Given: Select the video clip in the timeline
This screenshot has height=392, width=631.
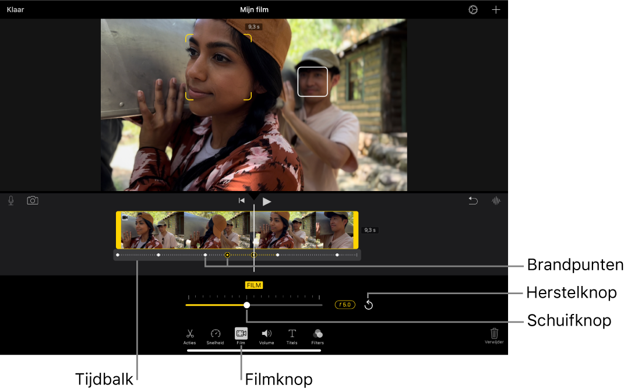Looking at the screenshot, I should point(237,230).
